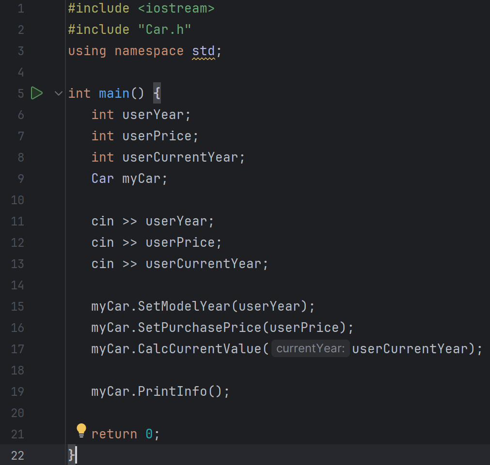Select the literal 0 in return 0

click(149, 434)
